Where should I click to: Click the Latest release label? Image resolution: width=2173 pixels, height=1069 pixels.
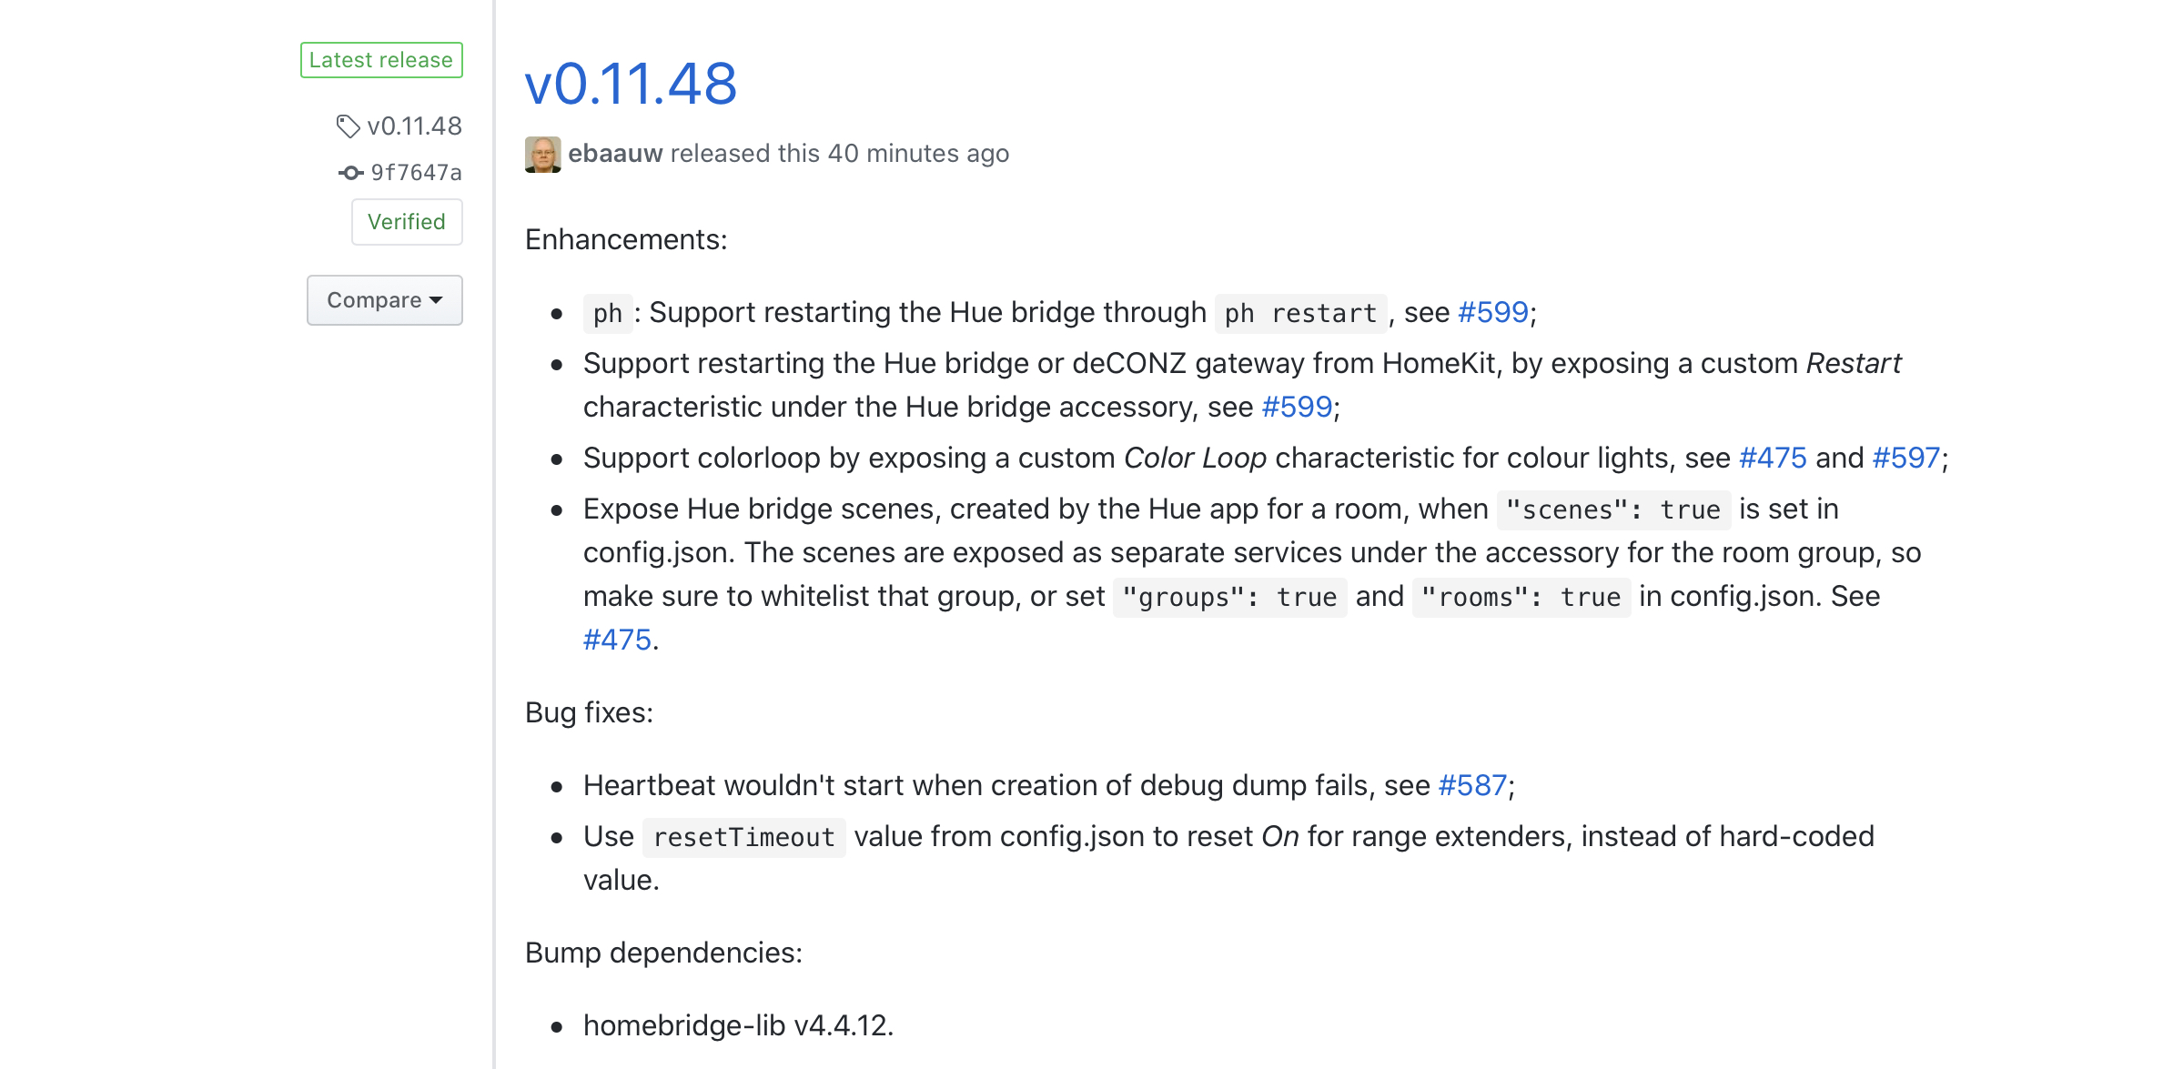(x=381, y=60)
